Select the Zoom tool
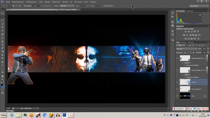Screen dimensions: 210x118 2,79
